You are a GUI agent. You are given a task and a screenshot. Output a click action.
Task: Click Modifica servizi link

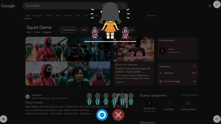(190, 95)
